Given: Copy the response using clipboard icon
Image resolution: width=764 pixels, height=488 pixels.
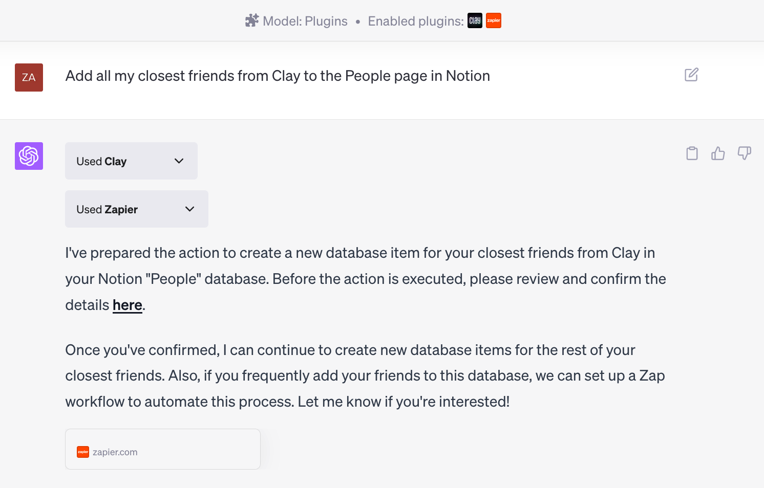Looking at the screenshot, I should coord(692,153).
